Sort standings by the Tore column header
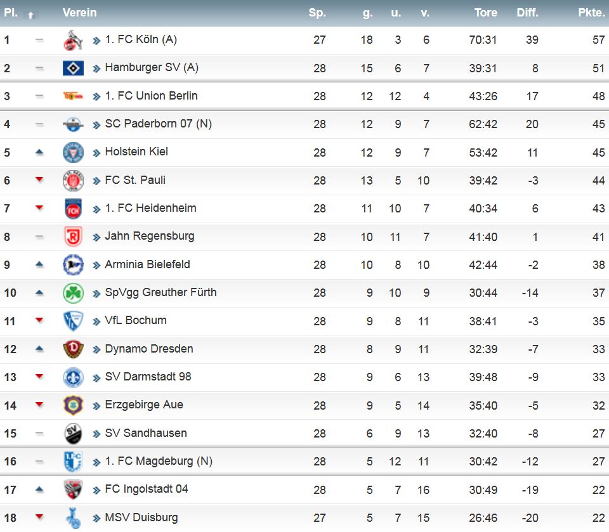The height and width of the screenshot is (532, 609). [x=486, y=13]
